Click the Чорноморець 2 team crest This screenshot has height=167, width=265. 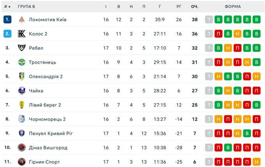tap(22, 119)
